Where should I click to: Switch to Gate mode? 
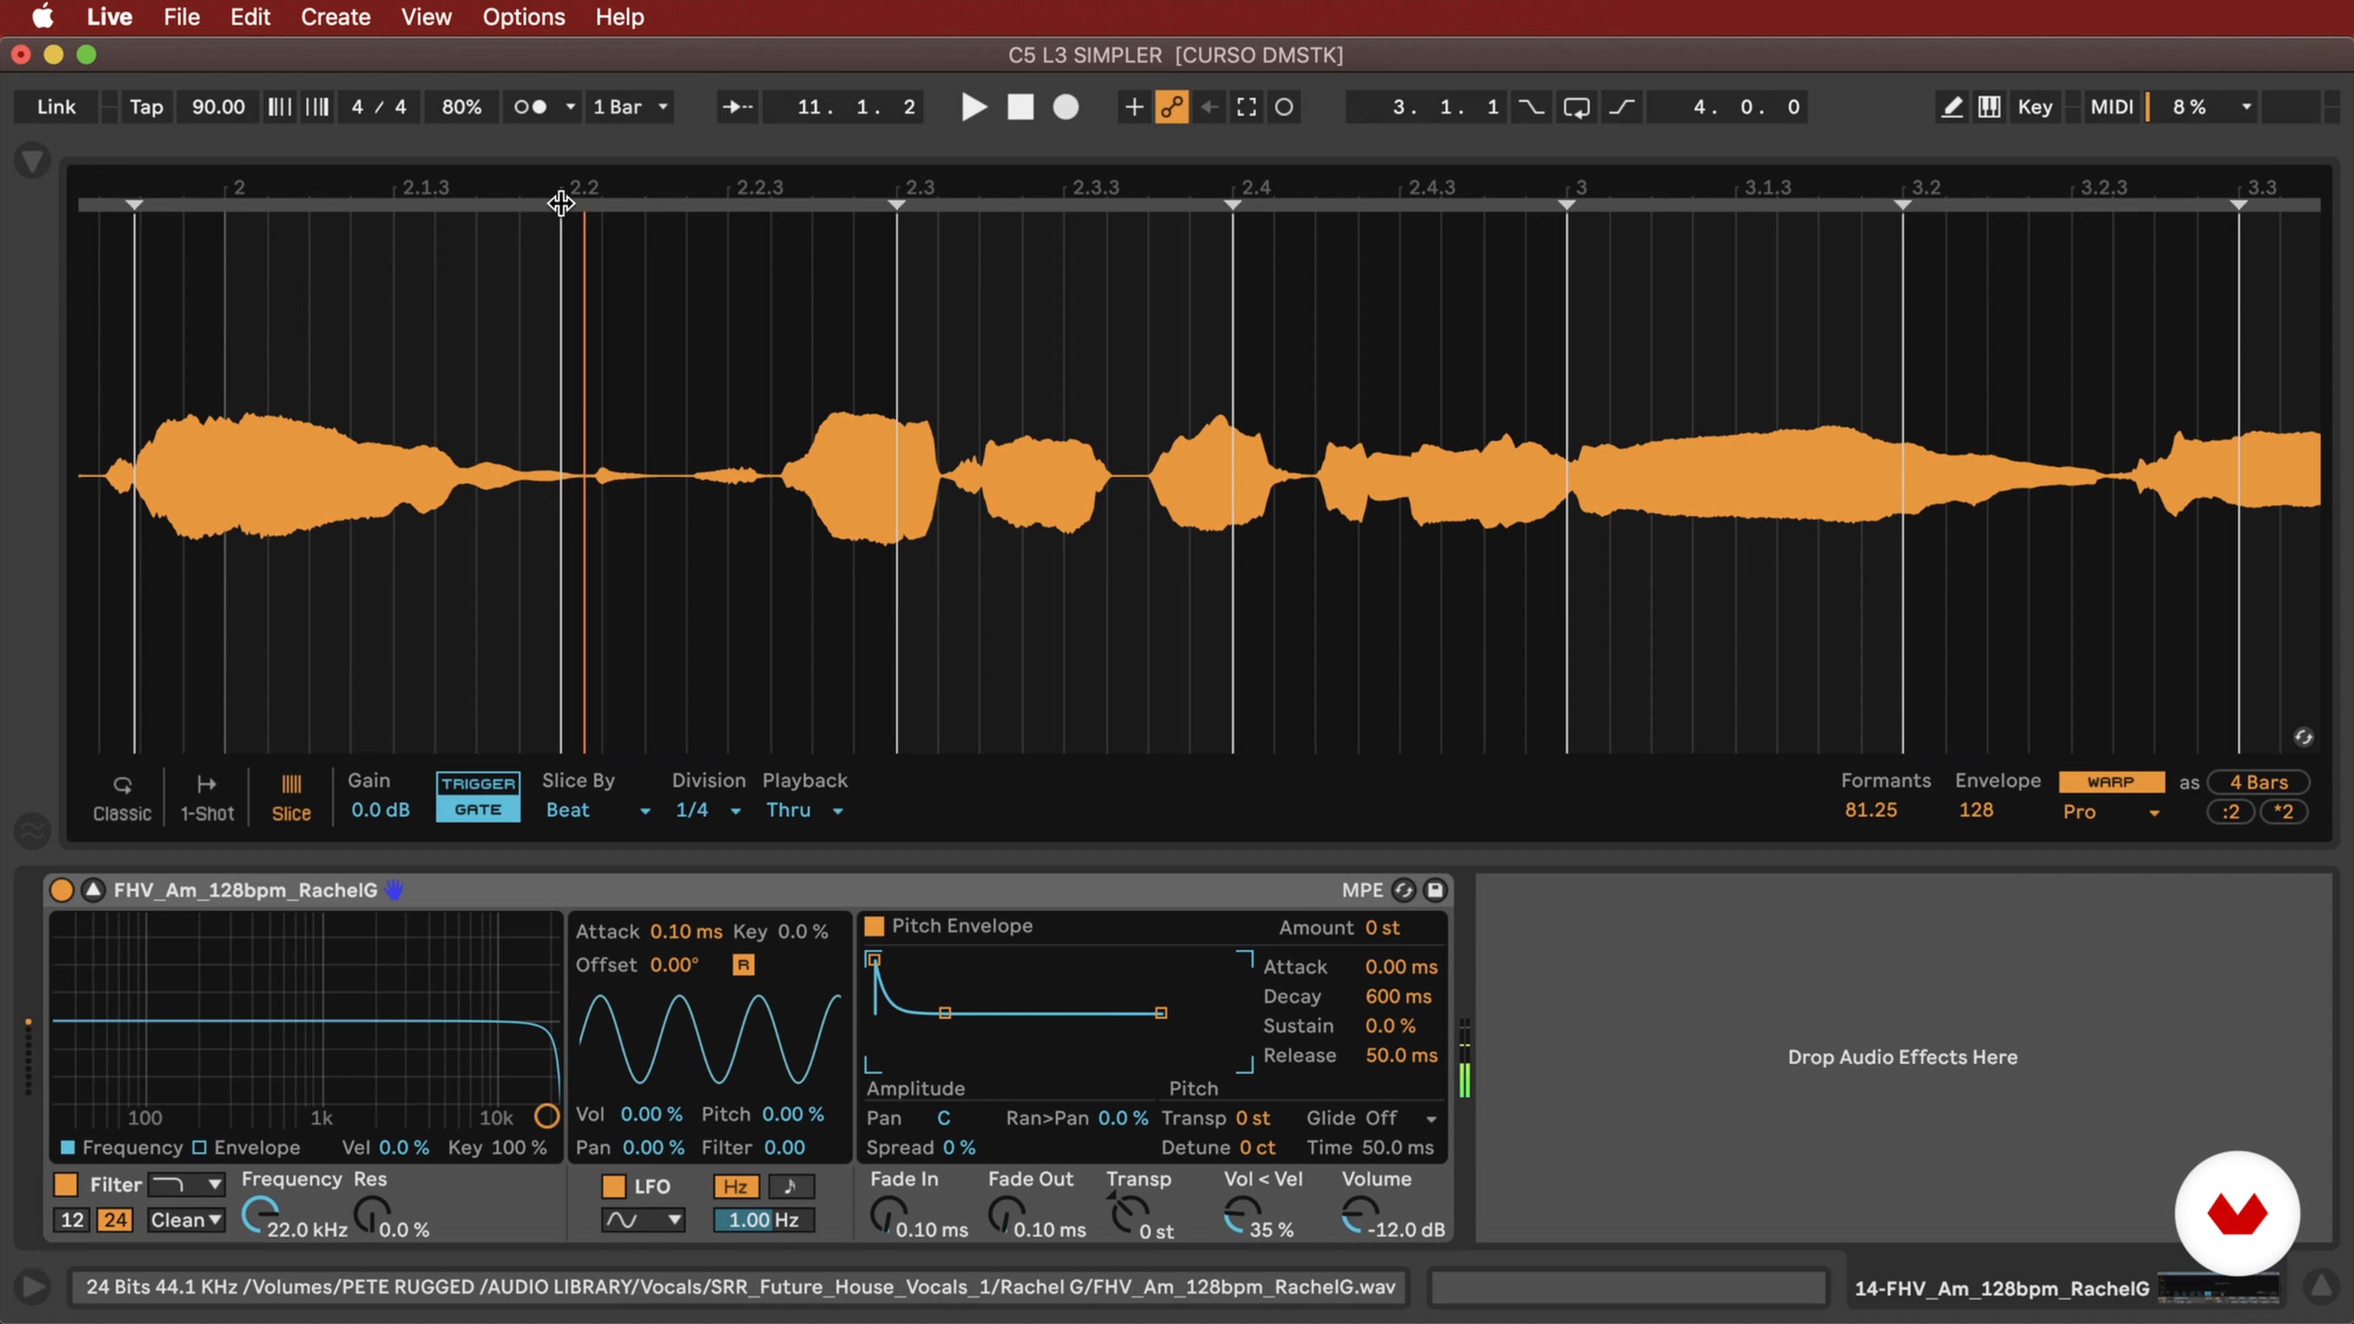(478, 810)
